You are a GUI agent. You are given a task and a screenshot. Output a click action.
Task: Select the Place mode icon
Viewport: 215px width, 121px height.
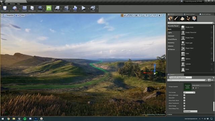point(170,18)
